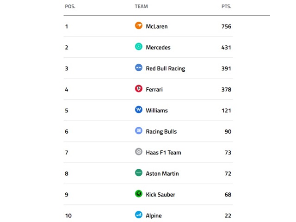This screenshot has width=296, height=222.
Task: Click the Alpine logo icon
Action: pyautogui.click(x=138, y=215)
